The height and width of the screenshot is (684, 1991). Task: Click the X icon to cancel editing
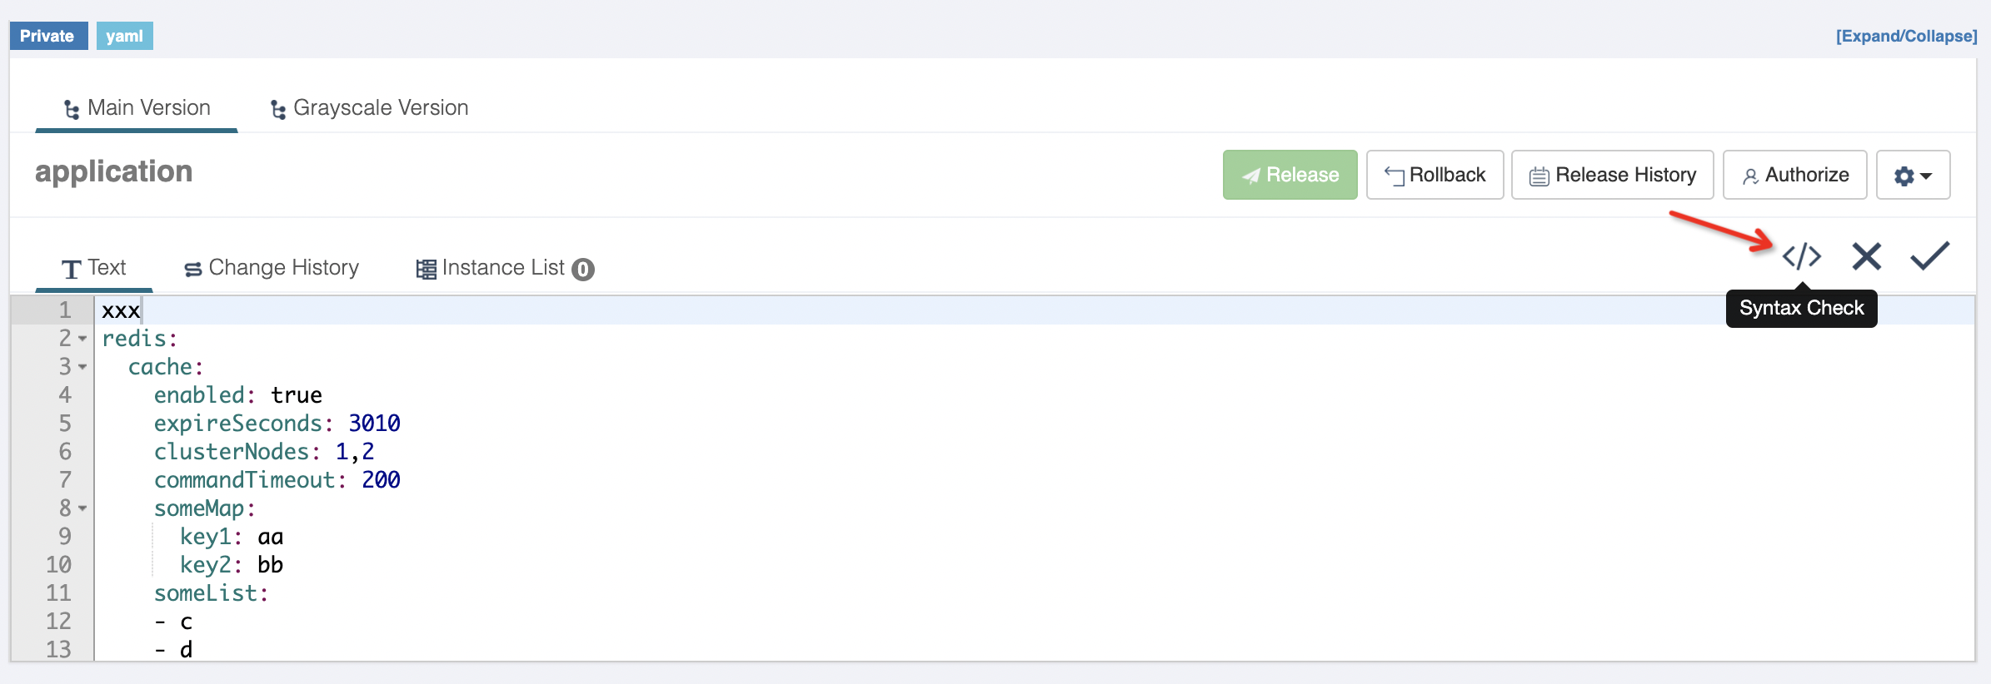1866,256
